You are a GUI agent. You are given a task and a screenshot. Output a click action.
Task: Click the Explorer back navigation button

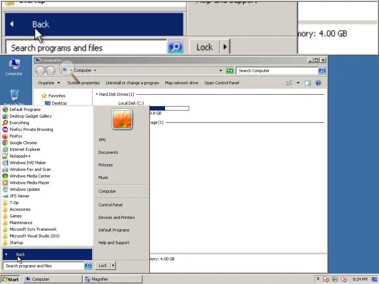pos(40,71)
